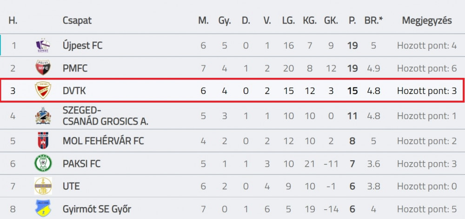Click the UTE anchor logo
This screenshot has width=465, height=219.
pyautogui.click(x=43, y=186)
